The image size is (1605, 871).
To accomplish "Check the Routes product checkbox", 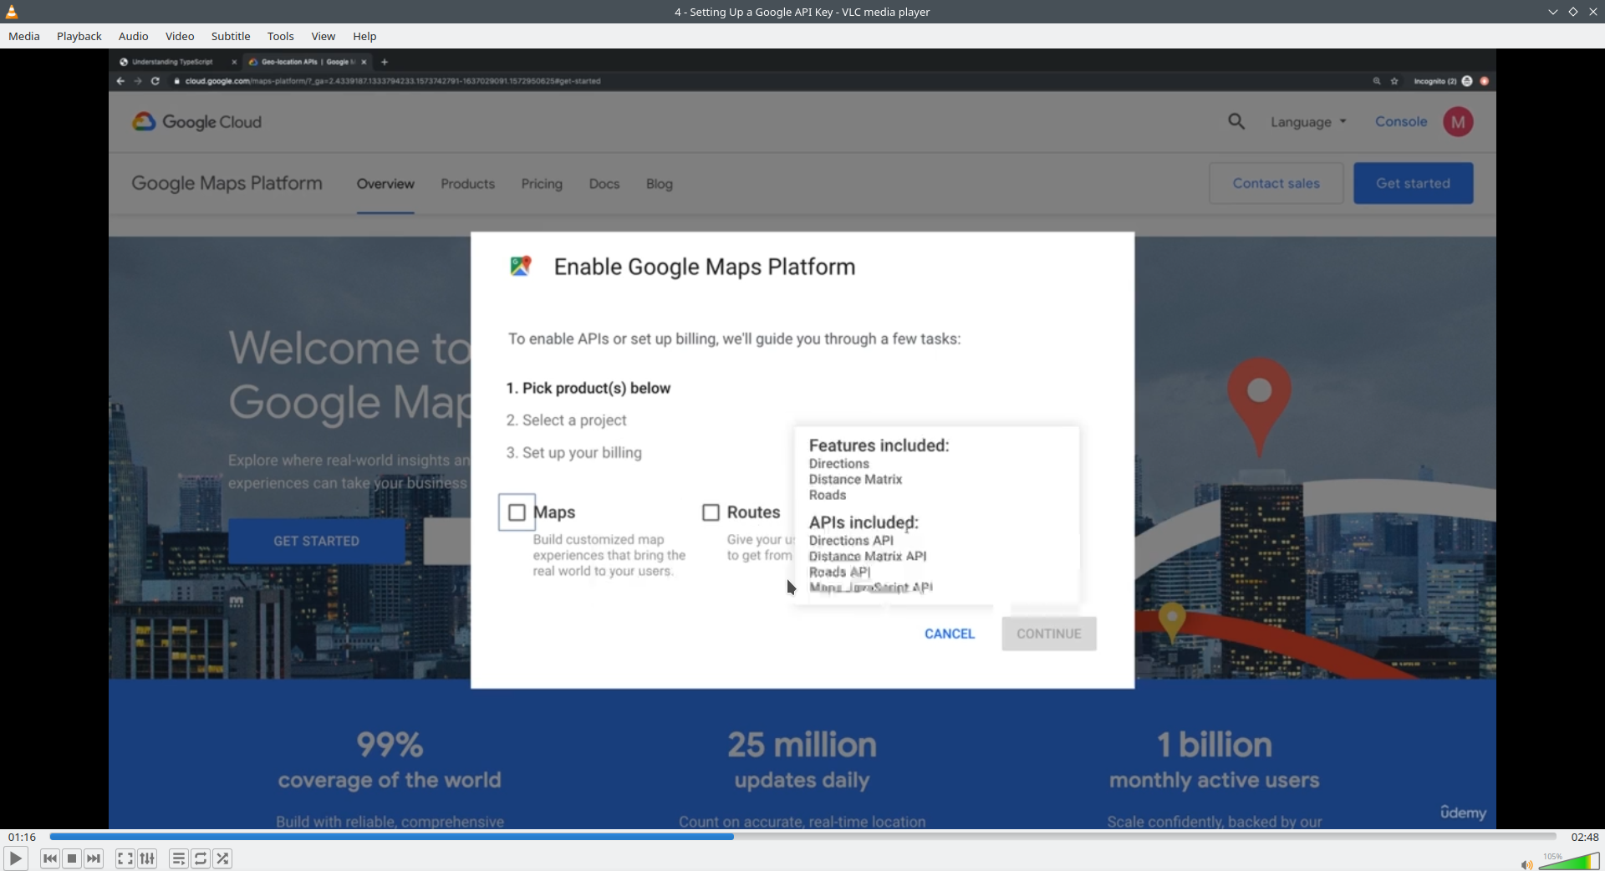I will coord(711,512).
